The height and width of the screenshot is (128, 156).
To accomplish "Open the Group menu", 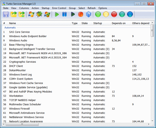I will (x=72, y=8).
